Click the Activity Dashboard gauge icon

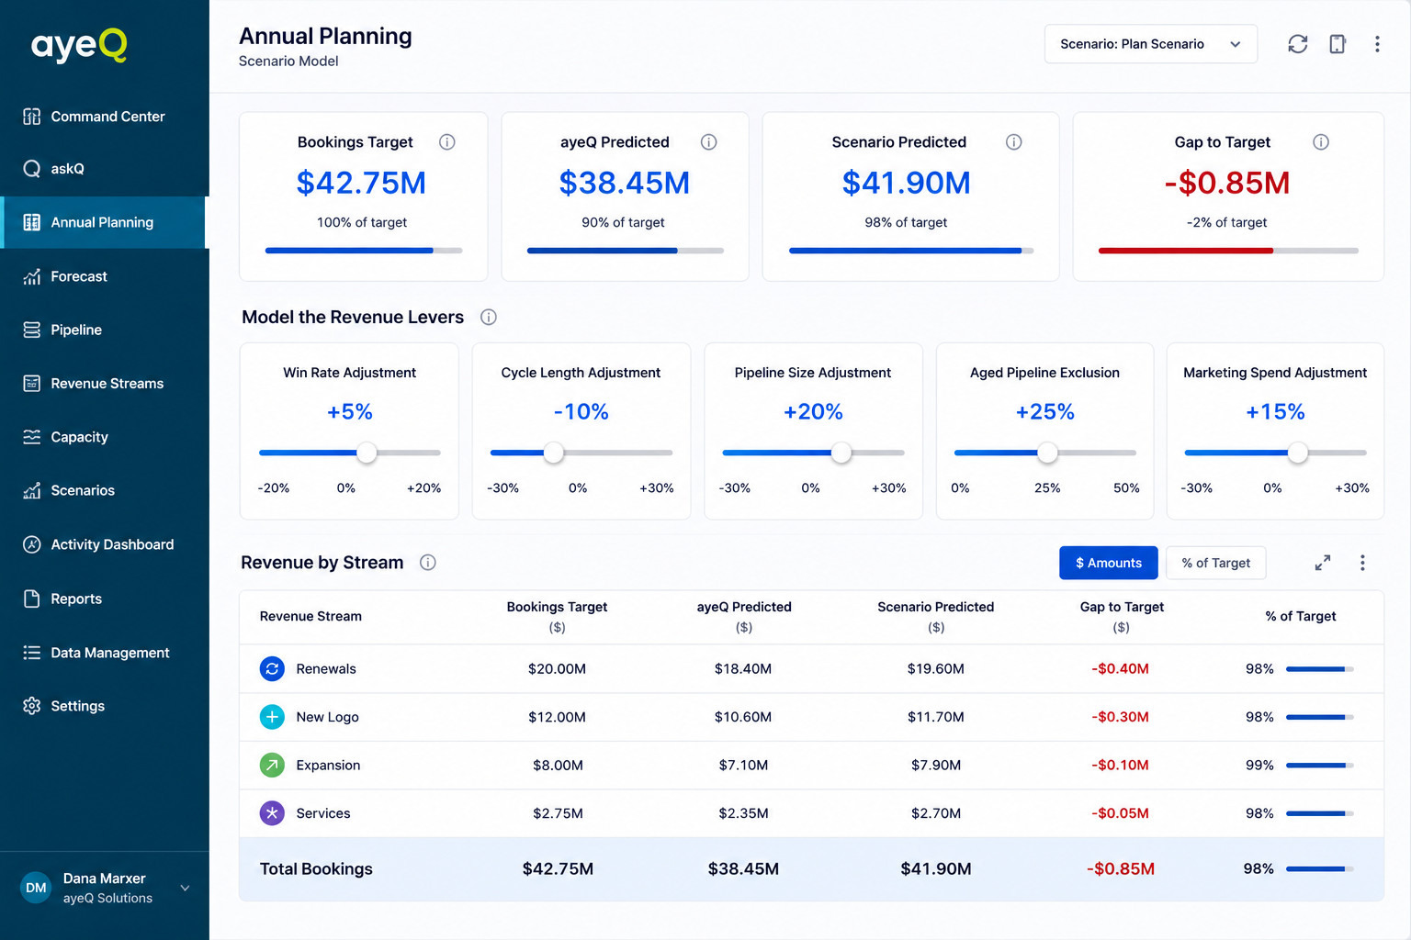32,544
